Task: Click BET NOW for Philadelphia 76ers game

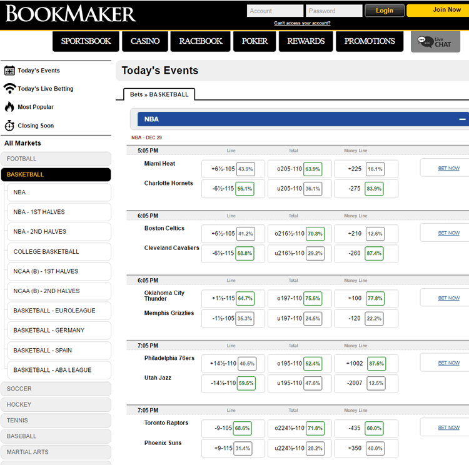Action: [x=448, y=363]
